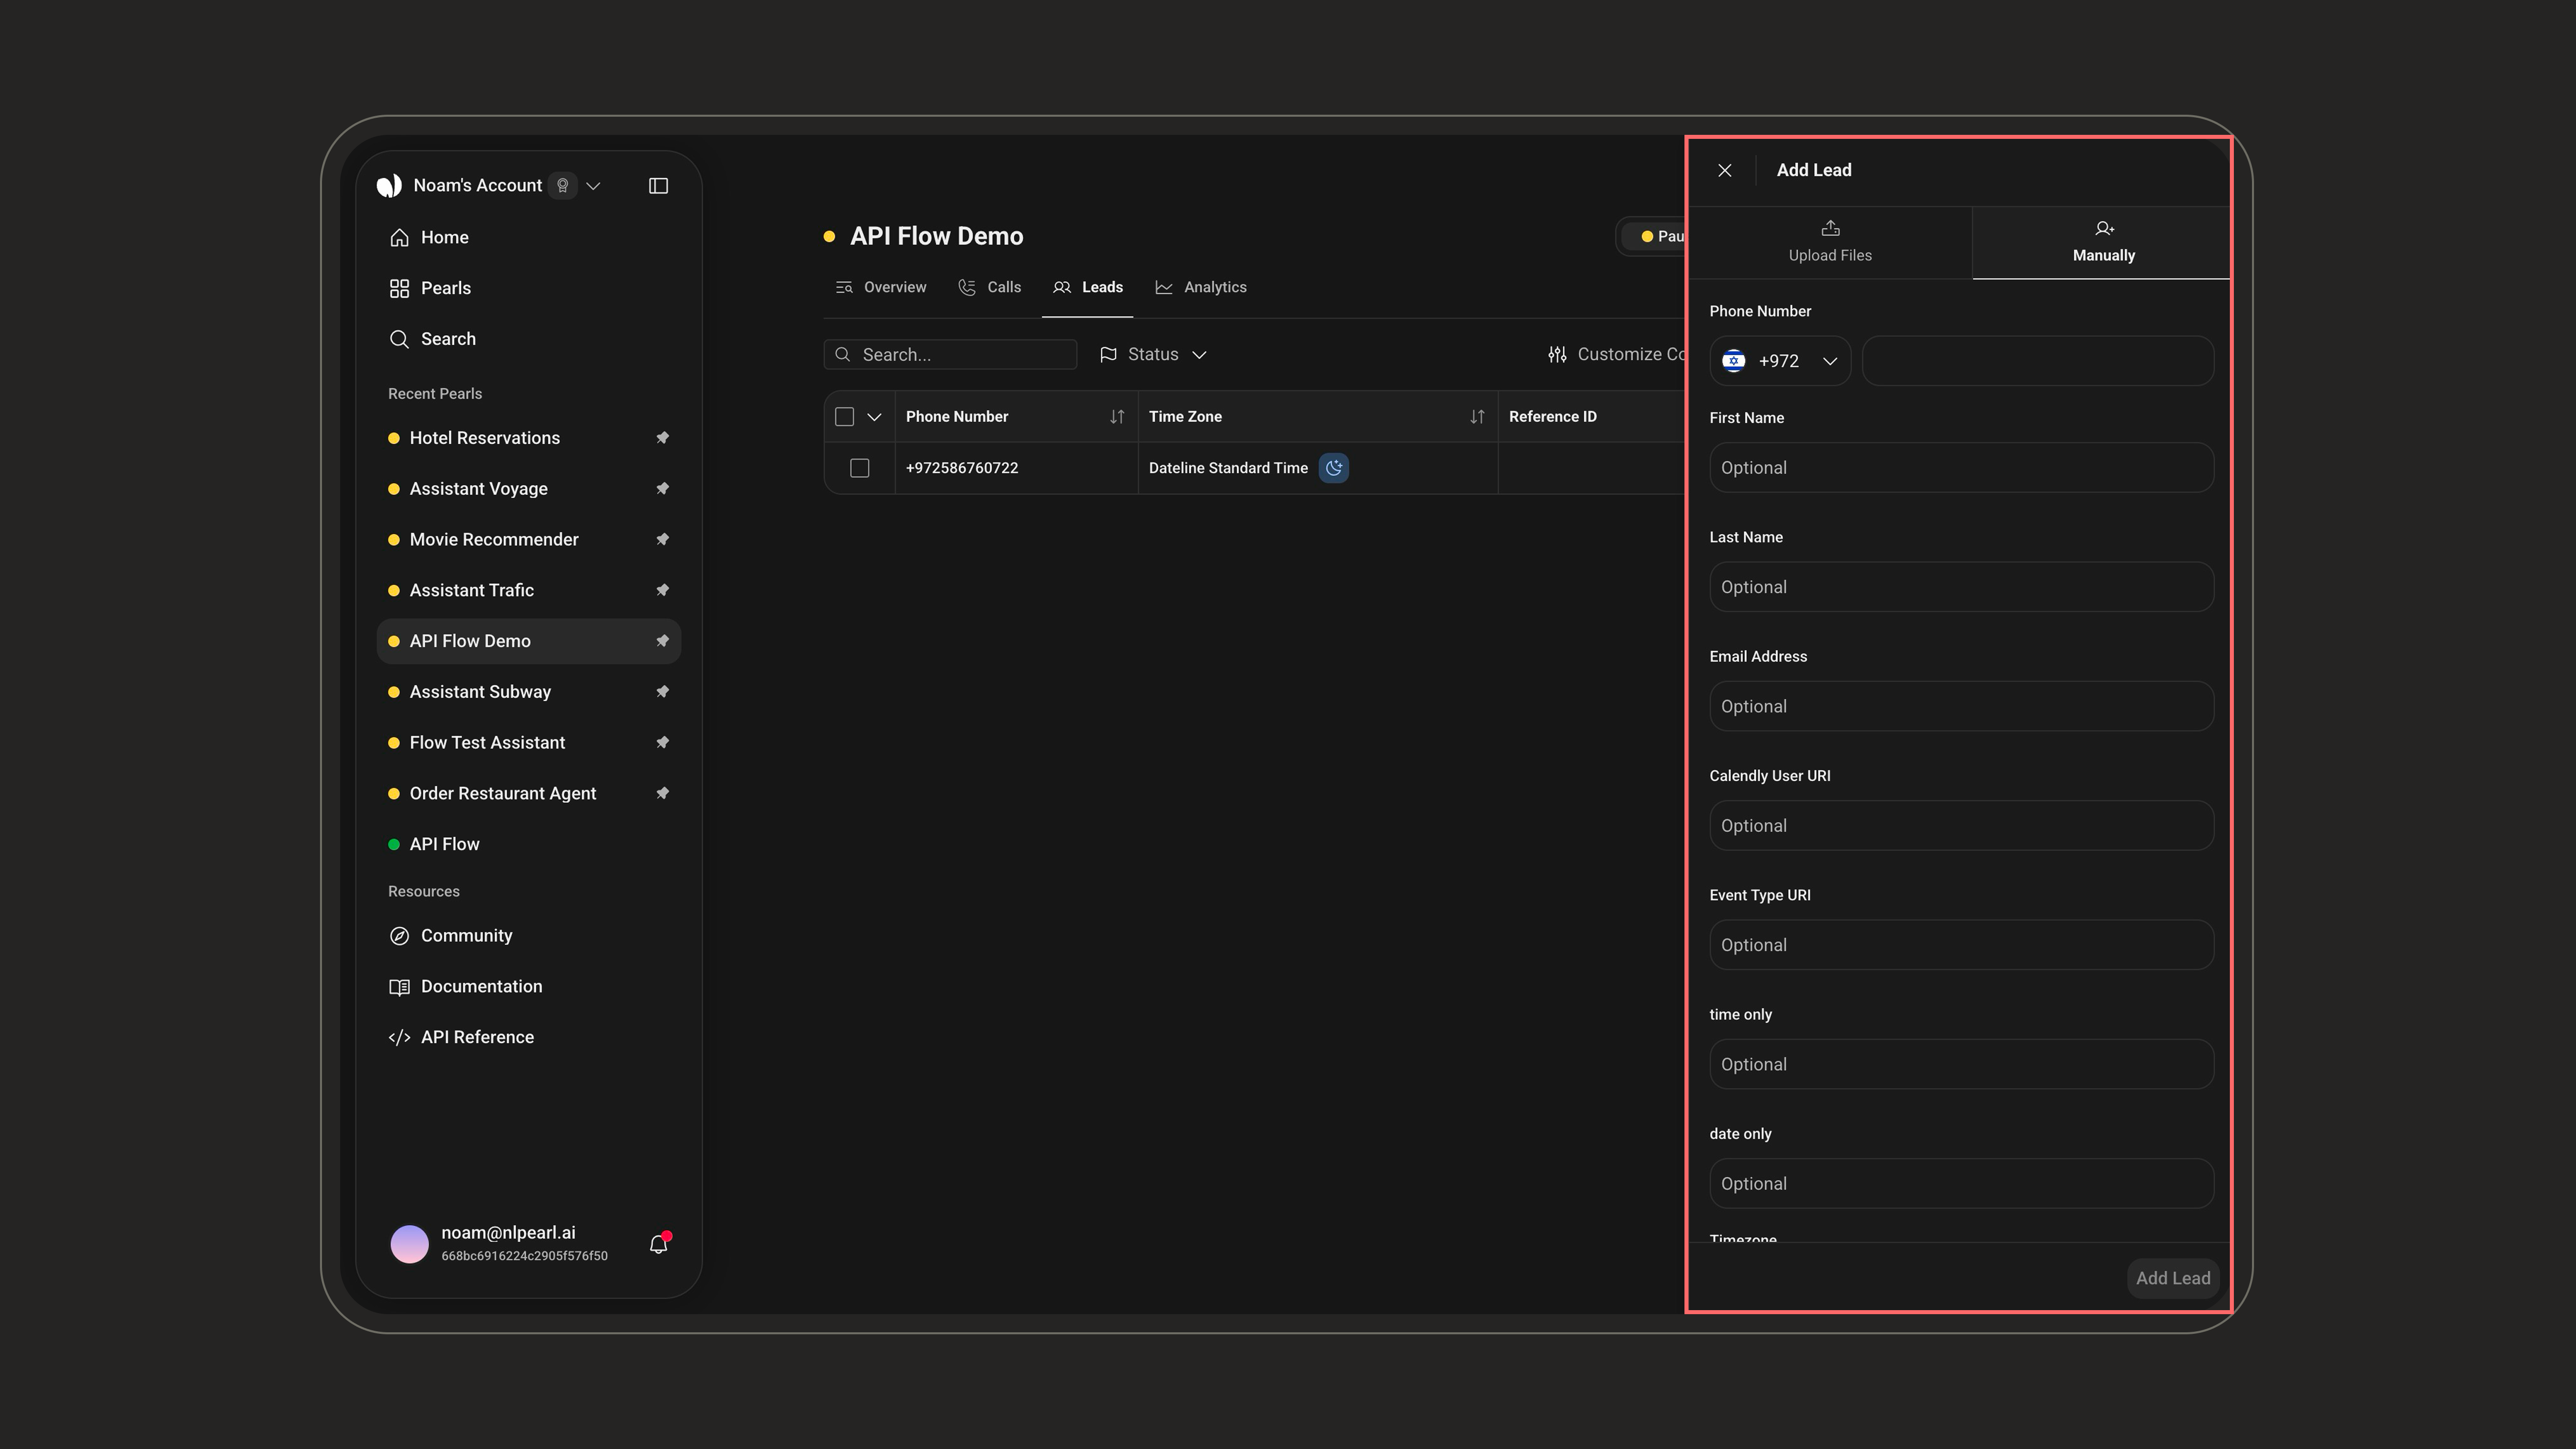Focus the Email Address field
Image resolution: width=2576 pixels, height=1449 pixels.
pos(1962,706)
